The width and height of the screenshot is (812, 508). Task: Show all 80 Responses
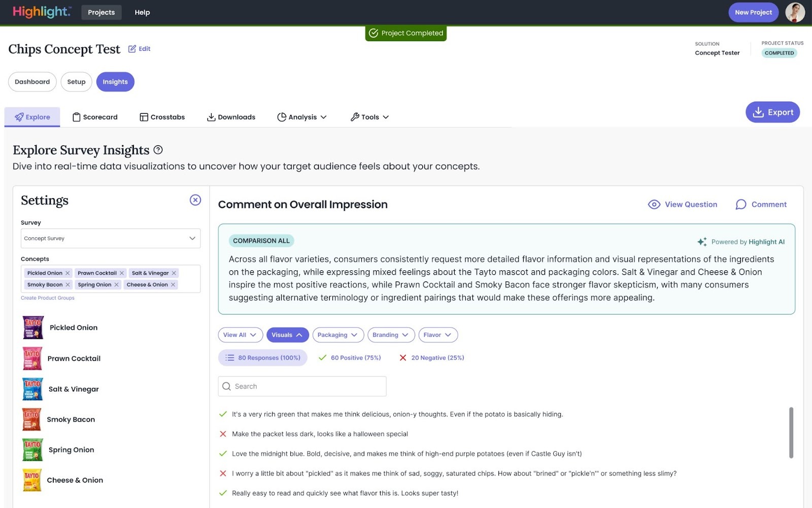click(263, 358)
